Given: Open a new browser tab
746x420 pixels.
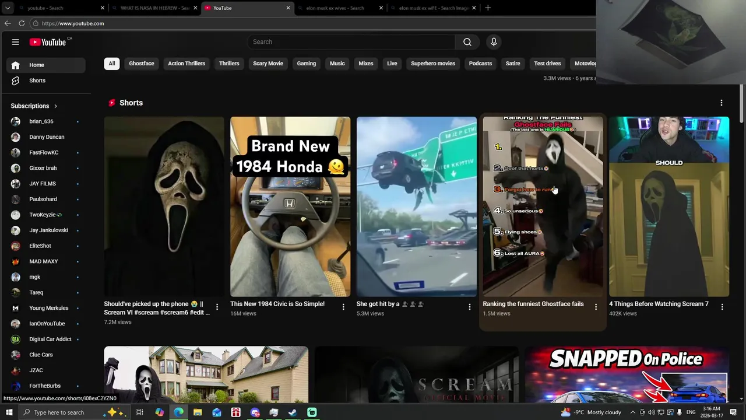Looking at the screenshot, I should point(488,8).
